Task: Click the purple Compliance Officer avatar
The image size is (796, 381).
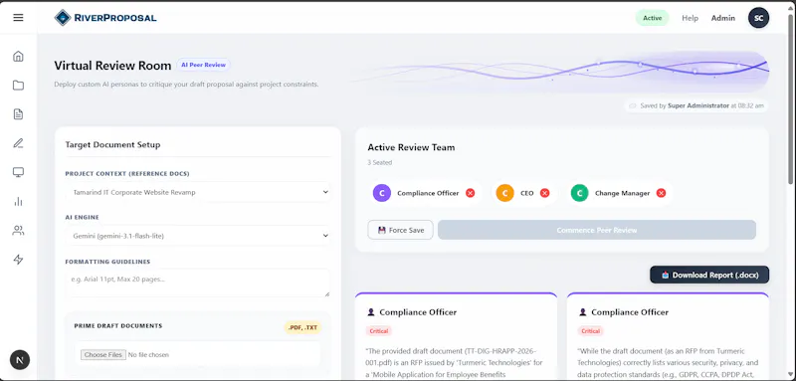Action: point(382,193)
